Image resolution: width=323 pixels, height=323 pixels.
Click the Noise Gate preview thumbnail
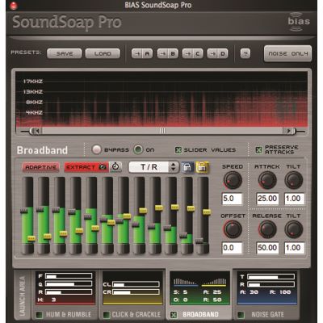click(267, 288)
